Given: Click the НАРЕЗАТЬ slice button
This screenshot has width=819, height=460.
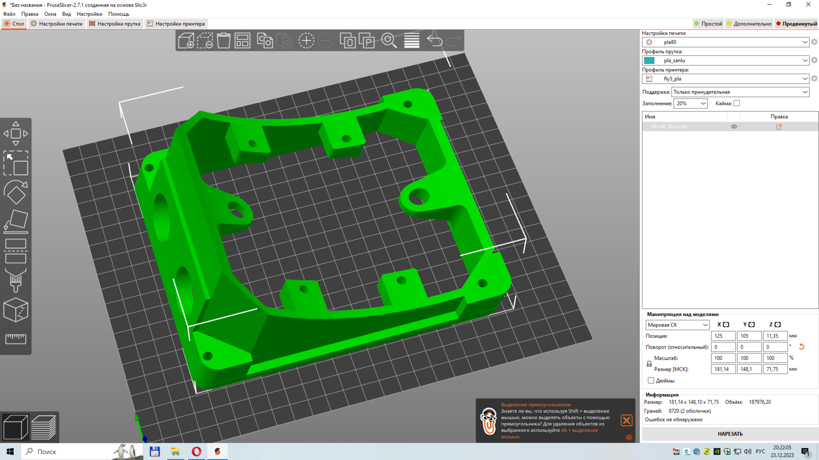Looking at the screenshot, I should coord(730,434).
